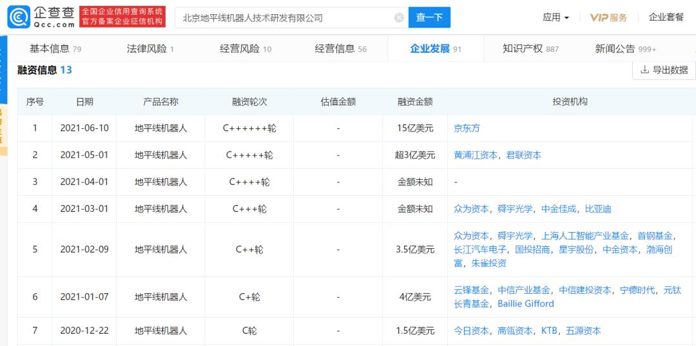This screenshot has width=696, height=346.
Task: Switch to 新闻公告 tab
Action: (625, 49)
